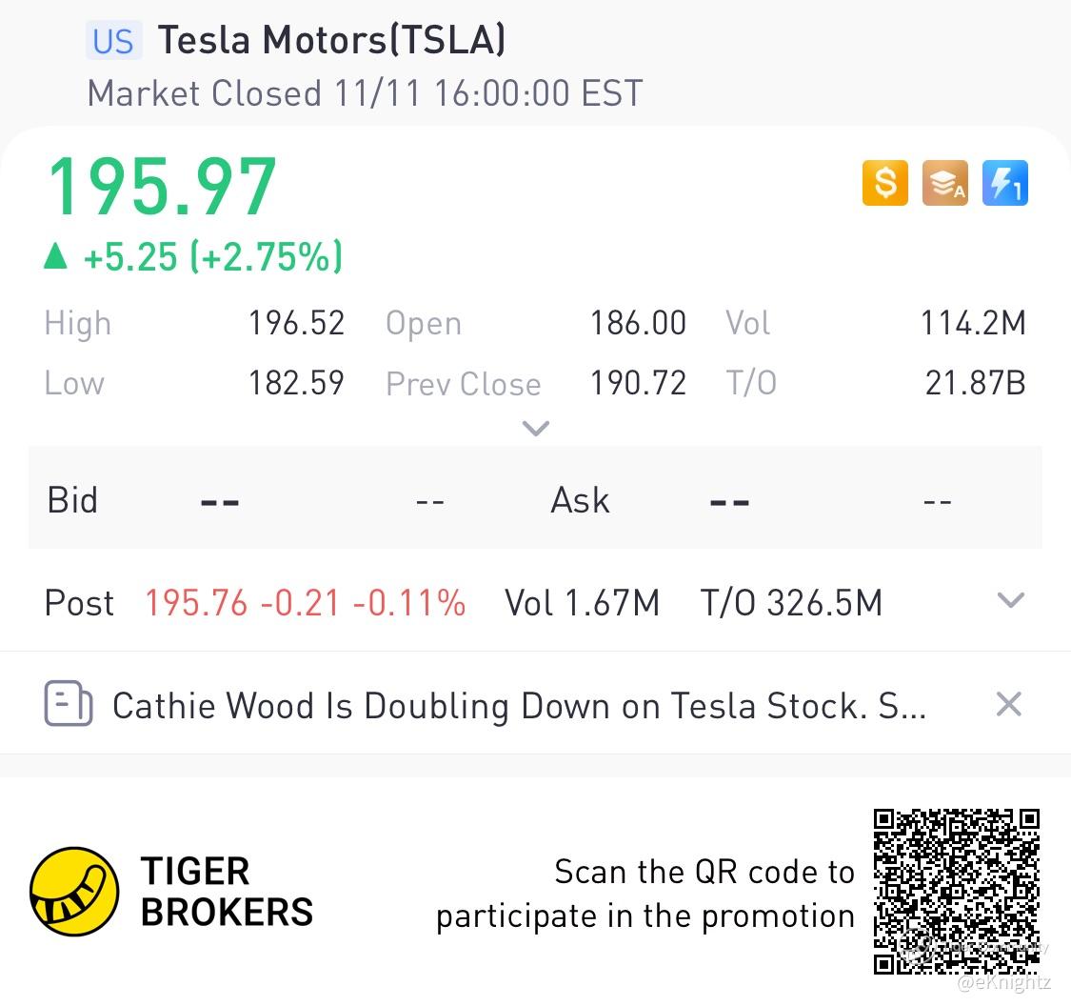Click the news document icon
Screen dimensions: 1071x1006
point(69,705)
